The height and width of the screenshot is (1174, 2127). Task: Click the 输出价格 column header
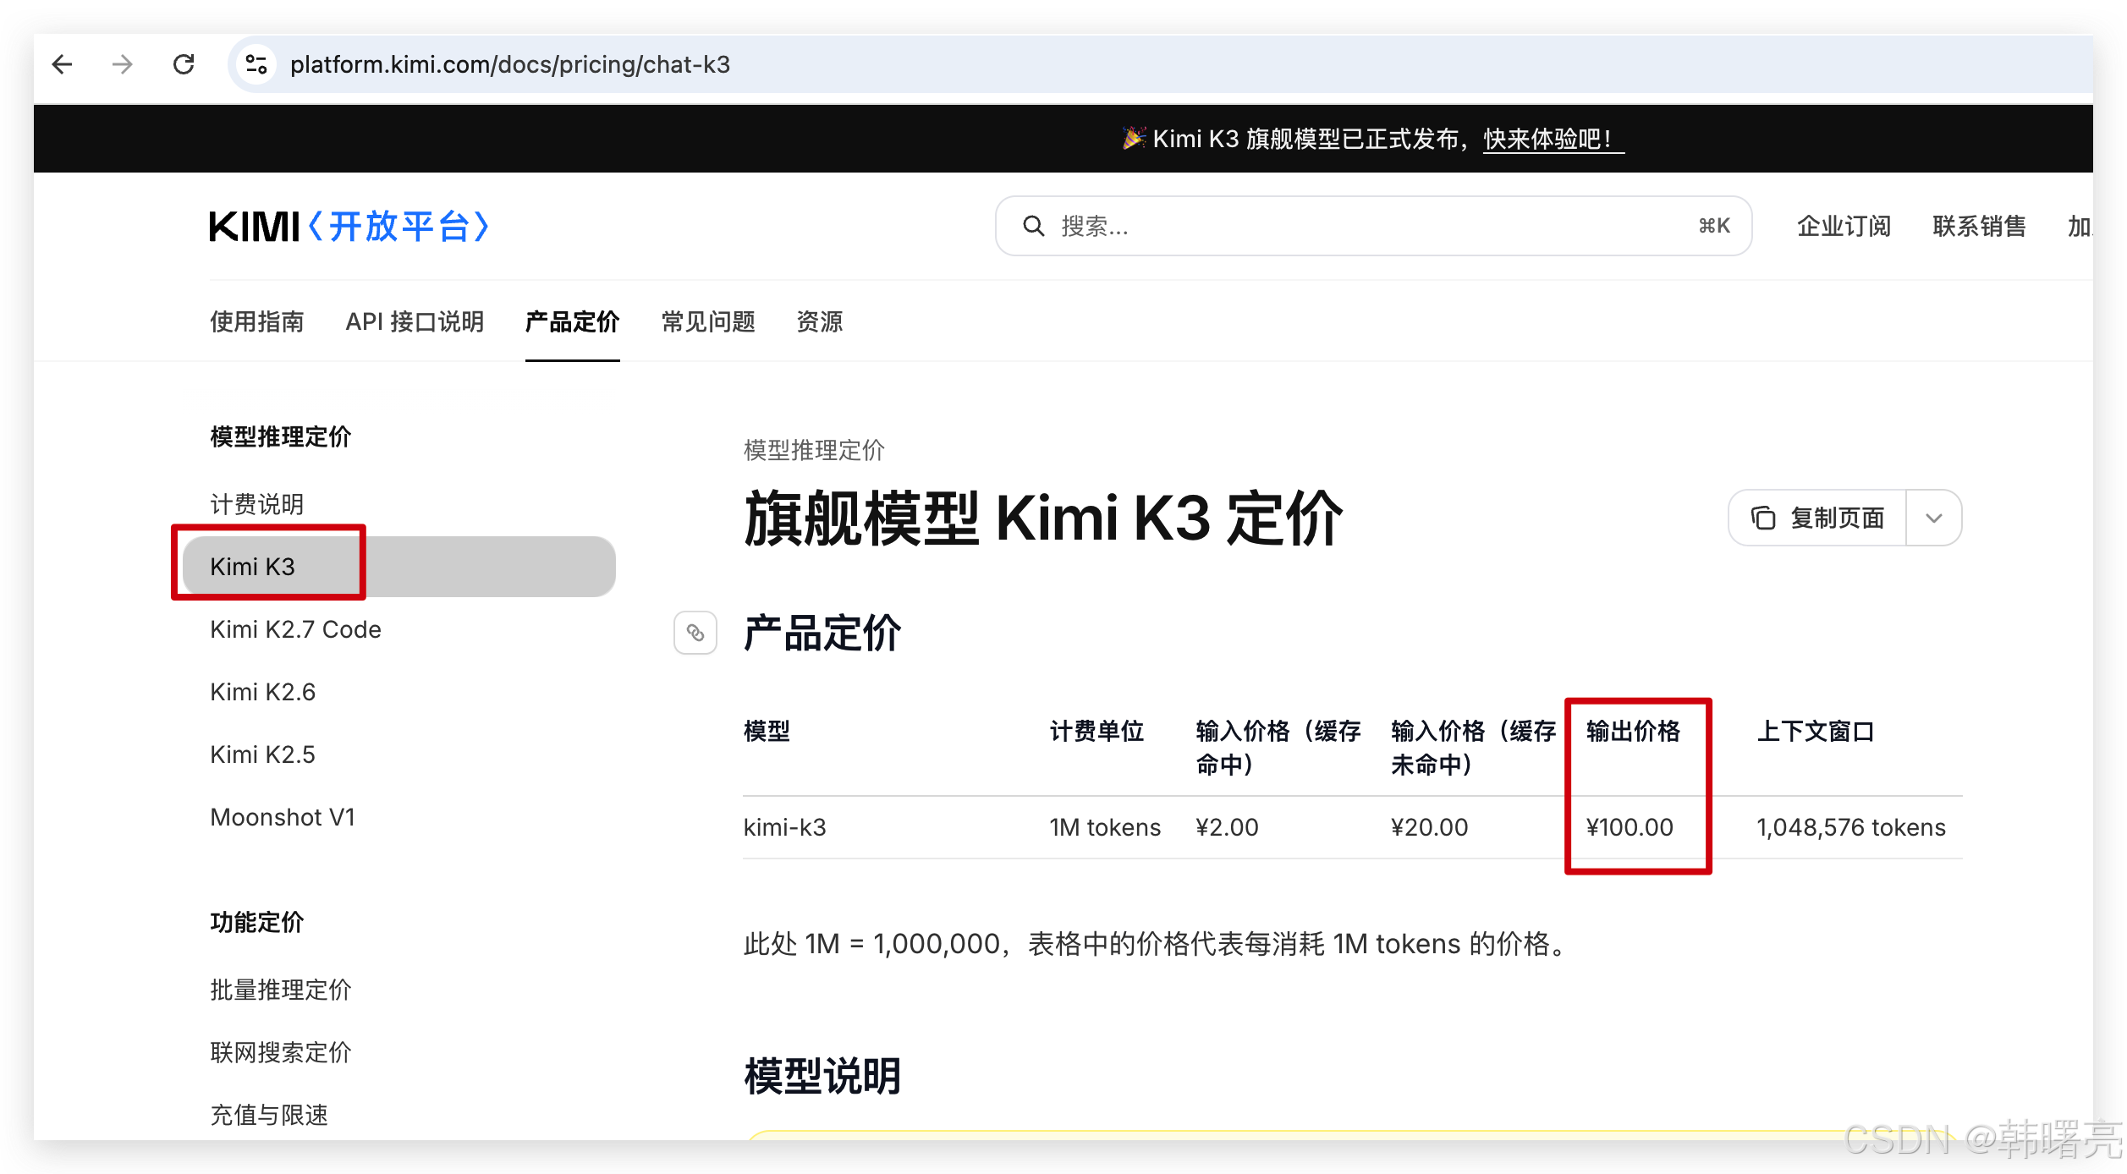point(1634,731)
